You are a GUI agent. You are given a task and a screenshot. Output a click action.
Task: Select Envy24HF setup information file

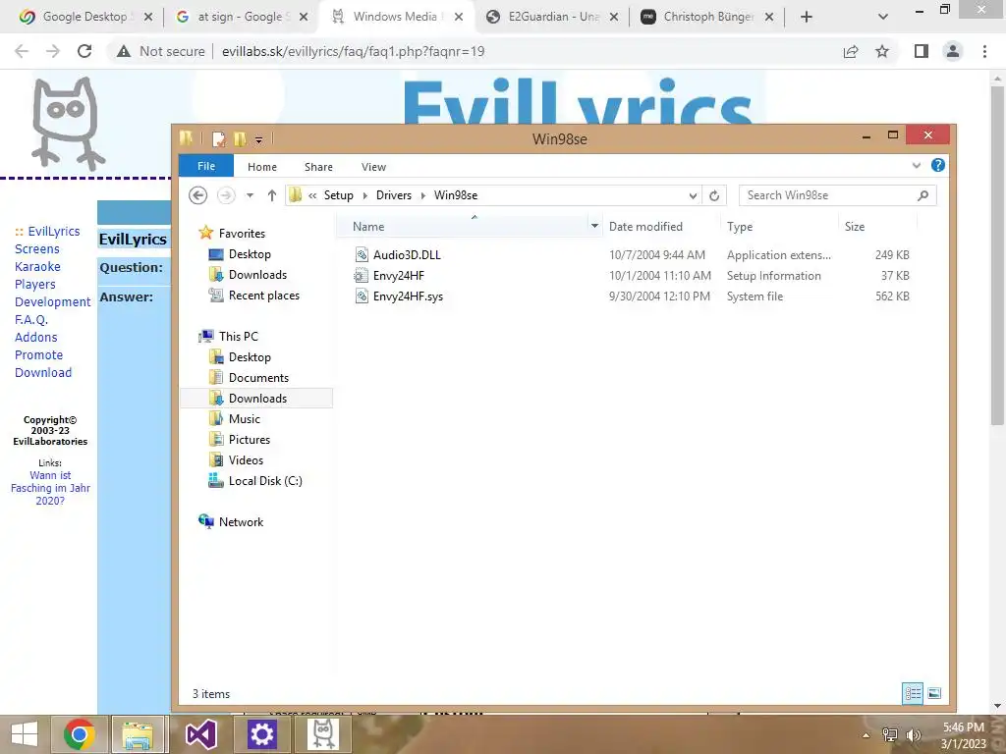(x=399, y=276)
